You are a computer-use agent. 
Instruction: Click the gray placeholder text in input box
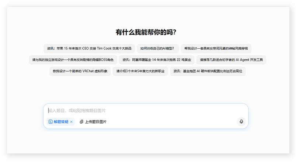coord(77,111)
